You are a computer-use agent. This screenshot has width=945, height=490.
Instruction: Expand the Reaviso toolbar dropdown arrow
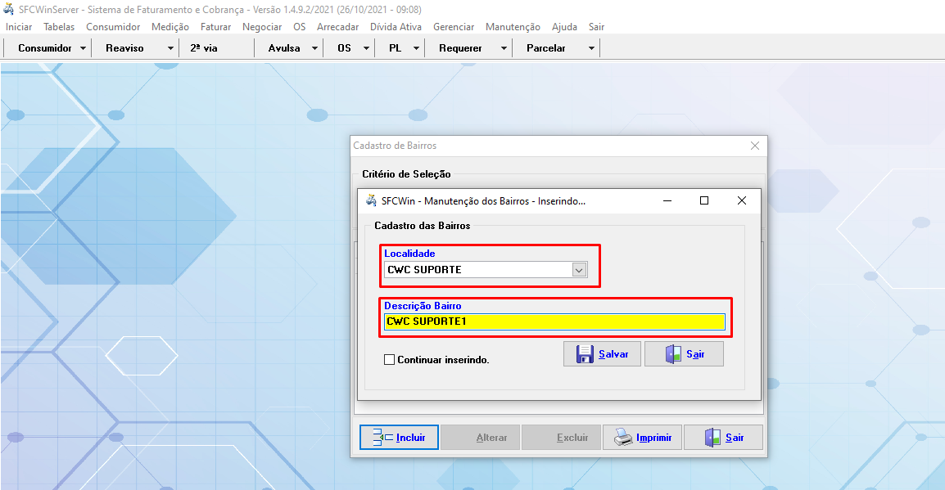[170, 48]
